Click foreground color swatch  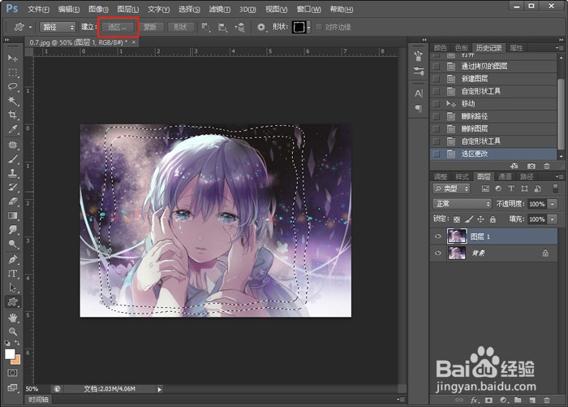pyautogui.click(x=10, y=354)
